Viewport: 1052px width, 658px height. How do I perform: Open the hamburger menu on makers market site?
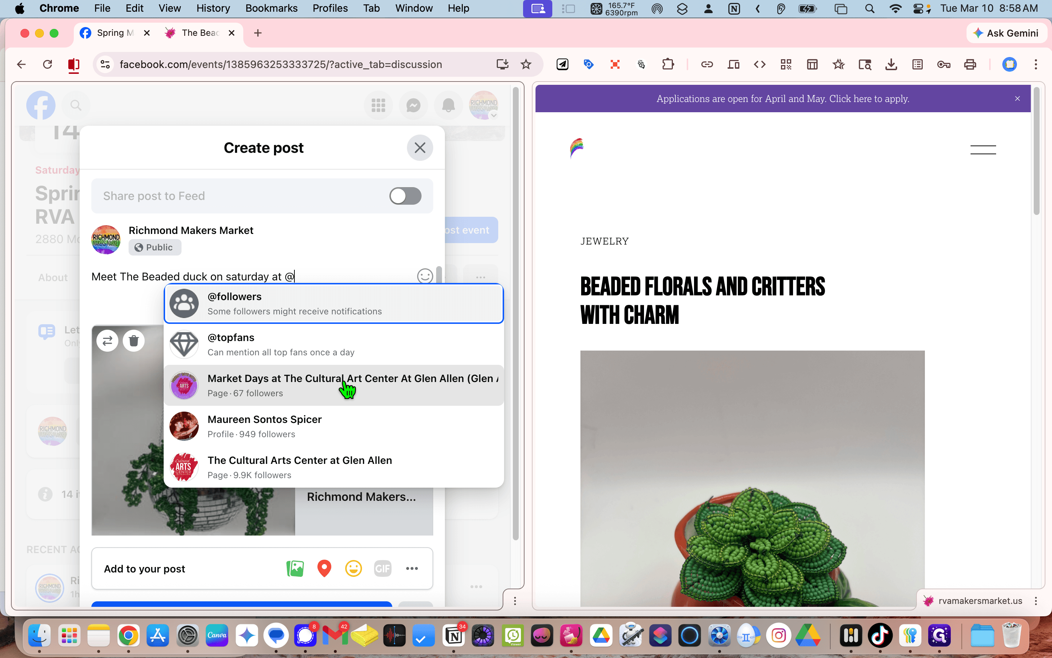pos(983,150)
